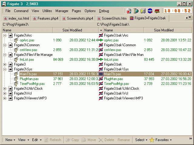Image resolution: width=194 pixels, height=145 pixels.
Task: Click the Rename button
Action: click(x=124, y=140)
